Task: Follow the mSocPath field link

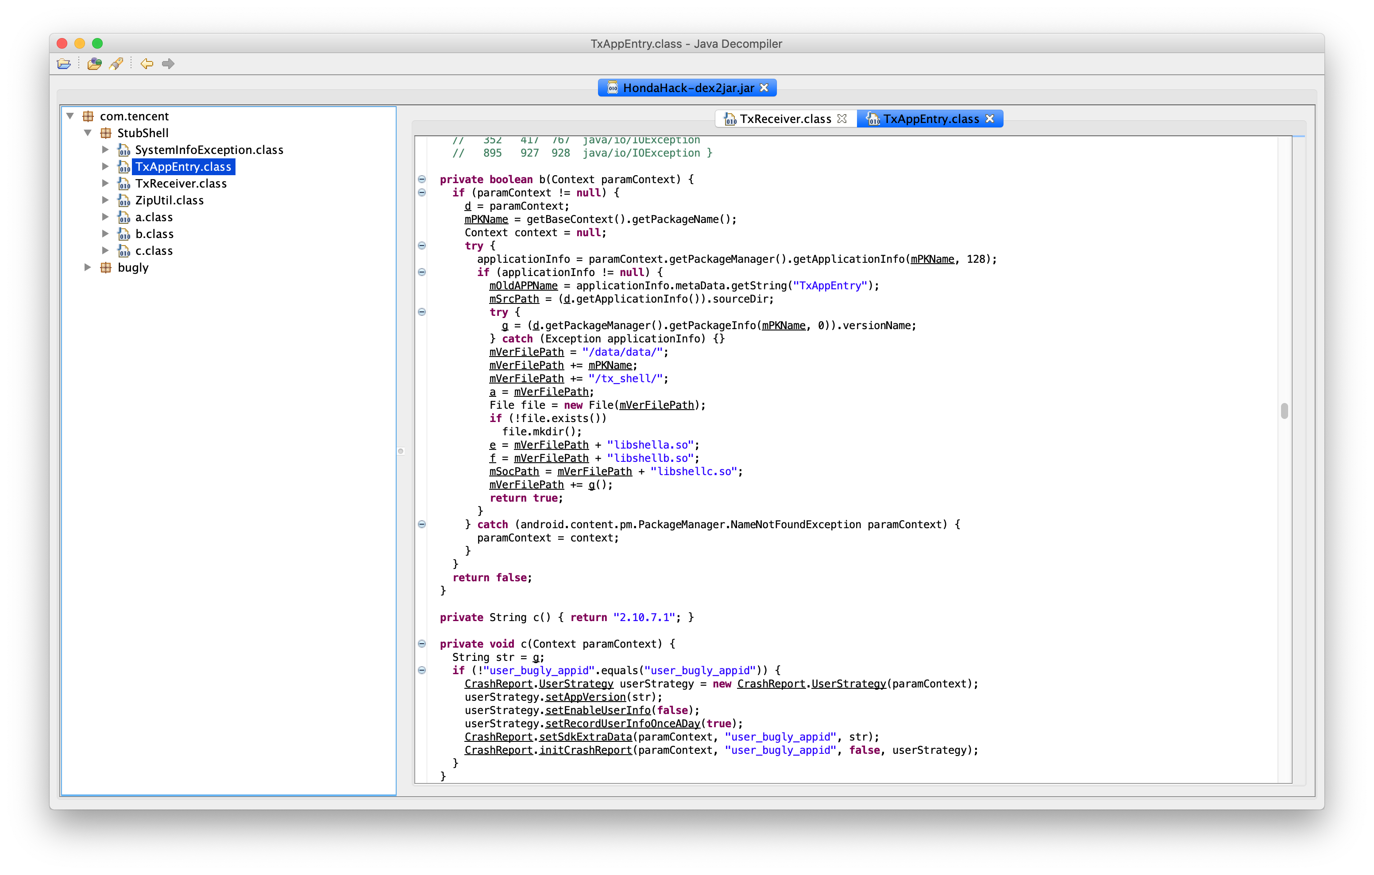Action: click(513, 472)
